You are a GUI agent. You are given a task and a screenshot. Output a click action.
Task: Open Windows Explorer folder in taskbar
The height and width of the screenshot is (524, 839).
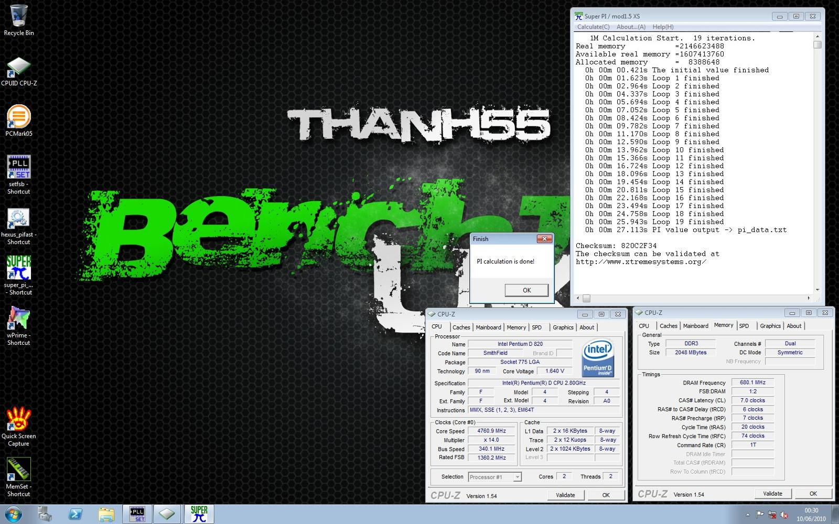[106, 515]
